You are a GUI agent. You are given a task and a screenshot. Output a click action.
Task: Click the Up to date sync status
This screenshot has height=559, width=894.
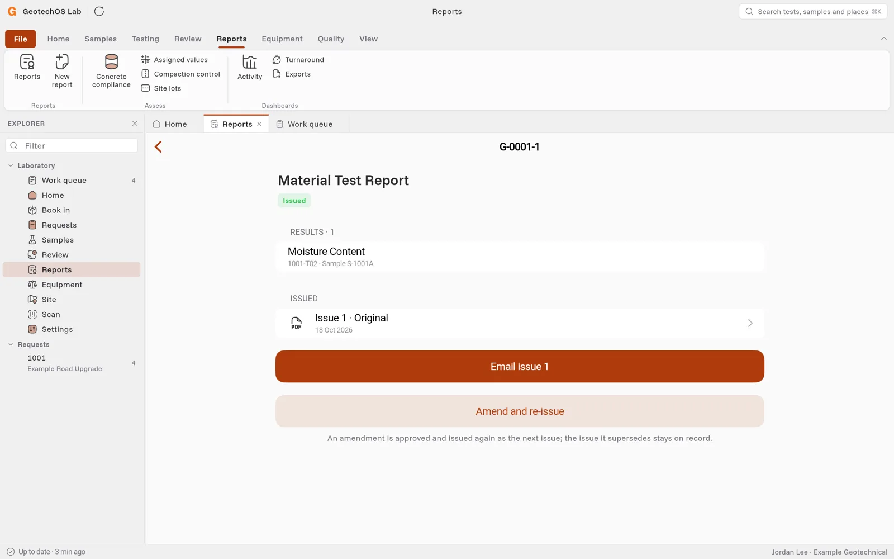tap(46, 552)
